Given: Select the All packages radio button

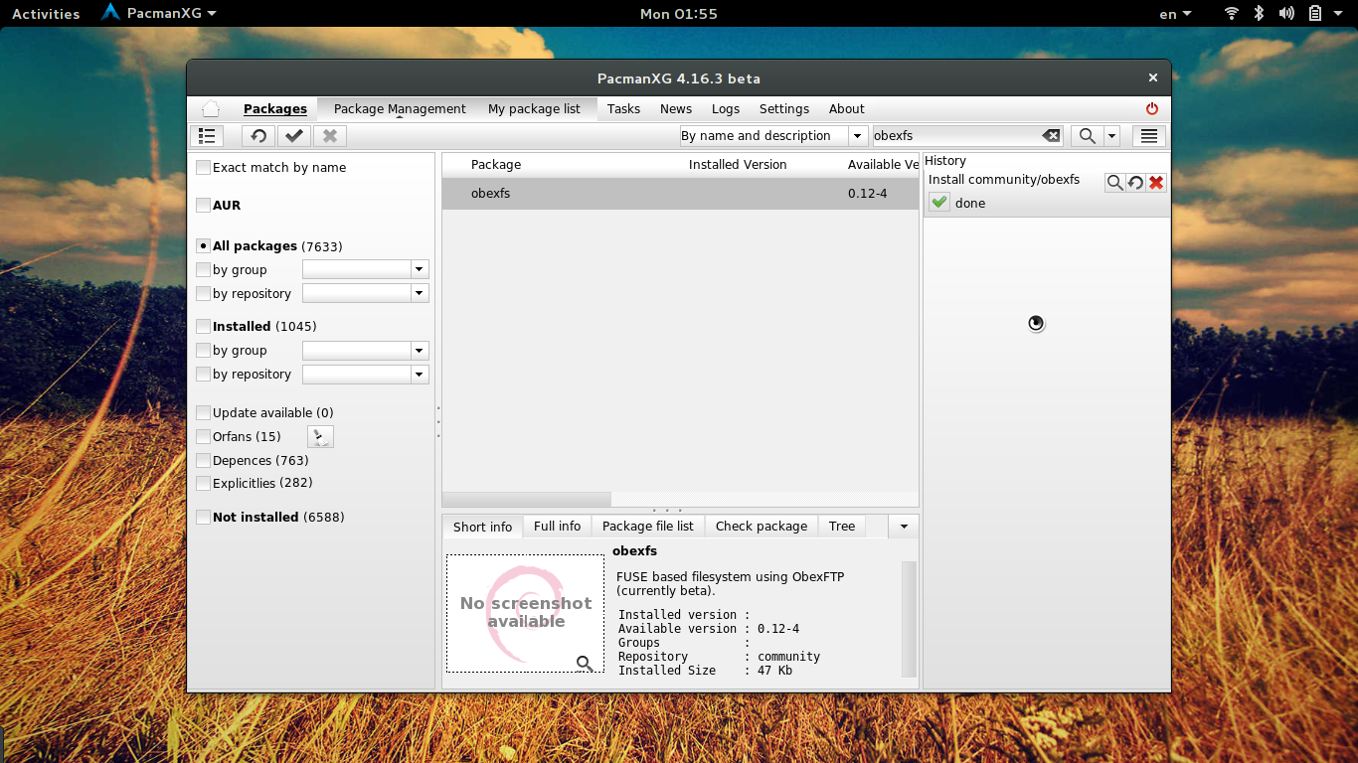Looking at the screenshot, I should [x=204, y=246].
